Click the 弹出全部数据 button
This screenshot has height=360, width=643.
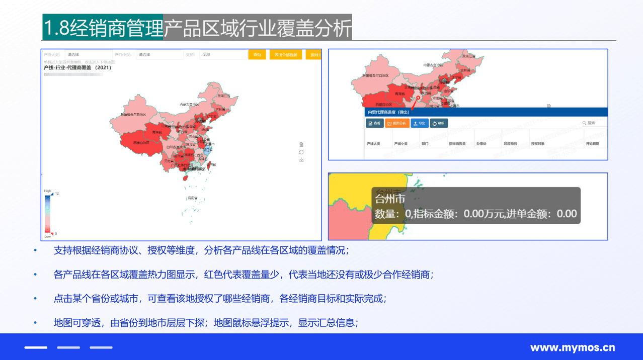click(286, 54)
